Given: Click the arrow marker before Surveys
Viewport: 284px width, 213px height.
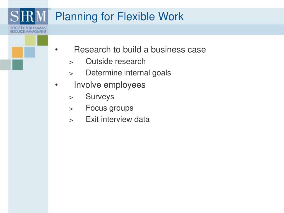Looking at the screenshot, I should coord(71,98).
